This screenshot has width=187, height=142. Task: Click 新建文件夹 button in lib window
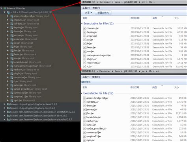(x=103, y=13)
